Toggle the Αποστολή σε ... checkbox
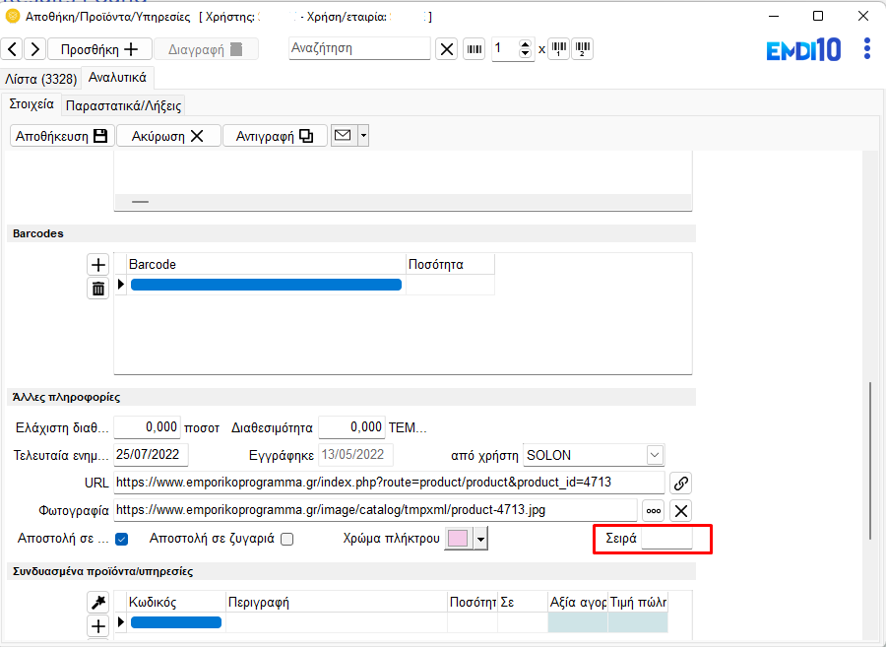This screenshot has width=886, height=647. pyautogui.click(x=121, y=539)
